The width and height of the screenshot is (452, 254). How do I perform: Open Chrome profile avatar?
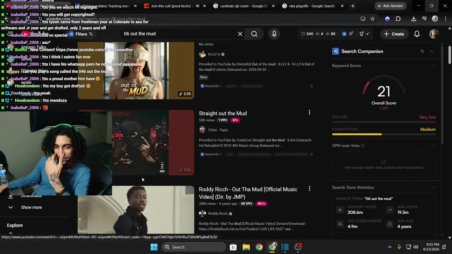[x=435, y=19]
